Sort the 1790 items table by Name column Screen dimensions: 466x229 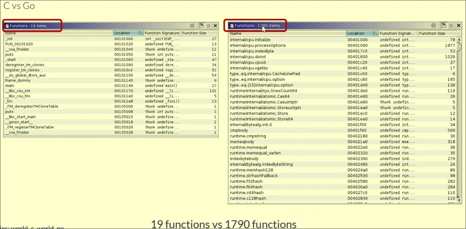coord(287,33)
